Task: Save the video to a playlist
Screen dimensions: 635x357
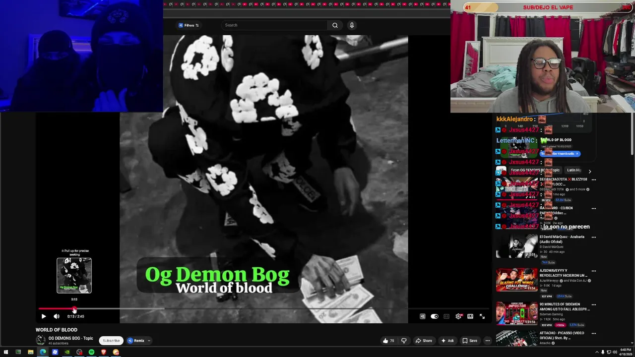Action: [470, 341]
